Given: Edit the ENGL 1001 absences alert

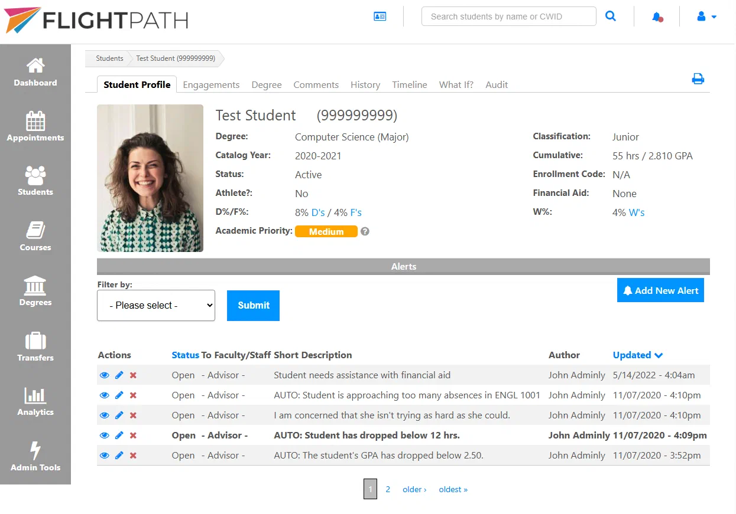Looking at the screenshot, I should (x=119, y=395).
